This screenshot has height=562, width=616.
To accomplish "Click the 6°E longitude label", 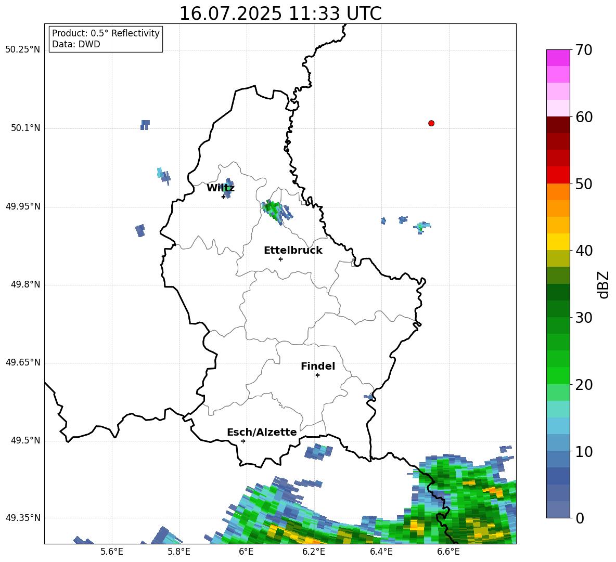I will 246,552.
